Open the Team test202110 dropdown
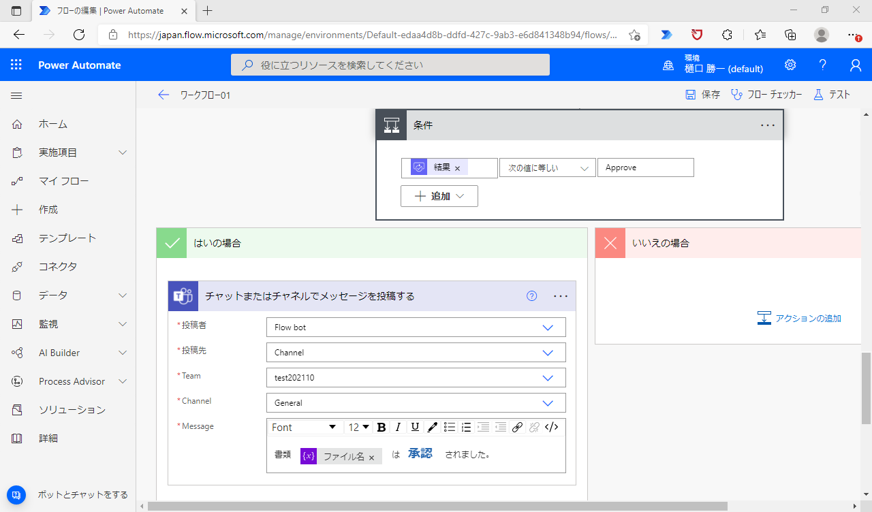Viewport: 872px width, 512px height. pos(416,378)
